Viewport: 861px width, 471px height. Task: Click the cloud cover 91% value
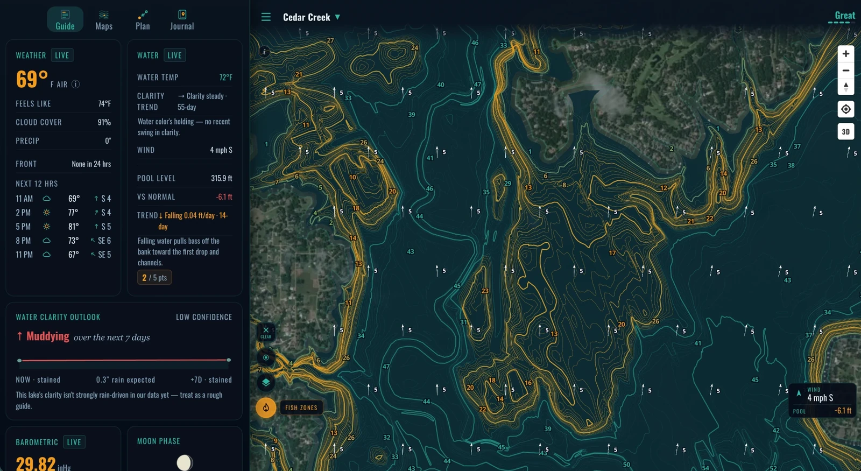[x=104, y=122]
